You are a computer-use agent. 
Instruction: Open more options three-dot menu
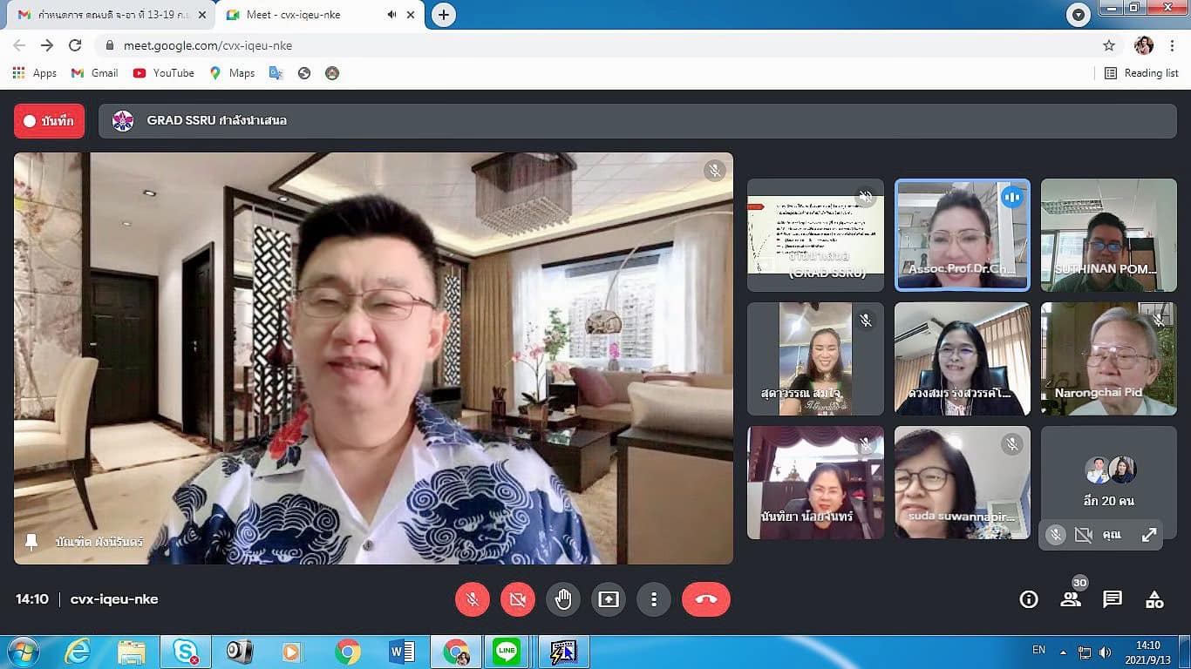click(653, 599)
